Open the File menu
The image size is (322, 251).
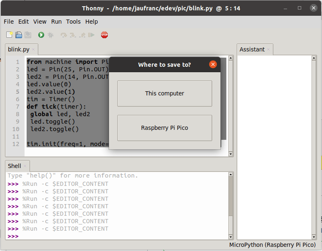[x=9, y=22]
